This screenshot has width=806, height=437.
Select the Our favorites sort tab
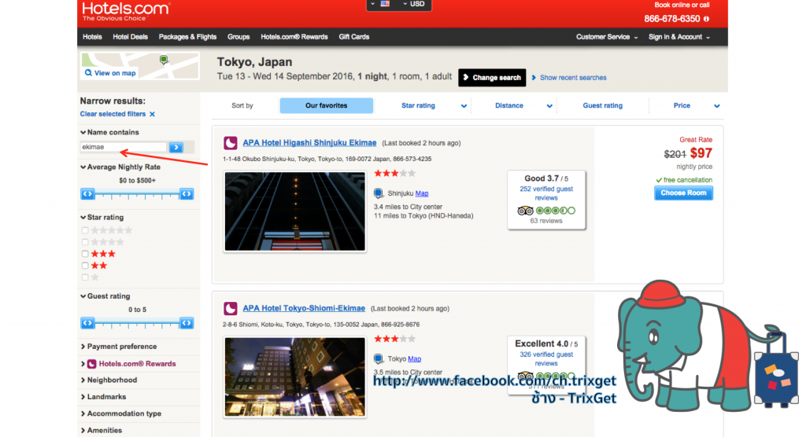pyautogui.click(x=326, y=105)
